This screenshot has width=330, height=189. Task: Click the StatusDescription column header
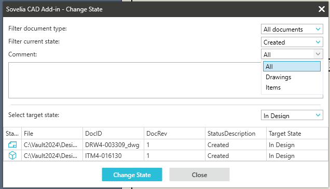(236, 134)
